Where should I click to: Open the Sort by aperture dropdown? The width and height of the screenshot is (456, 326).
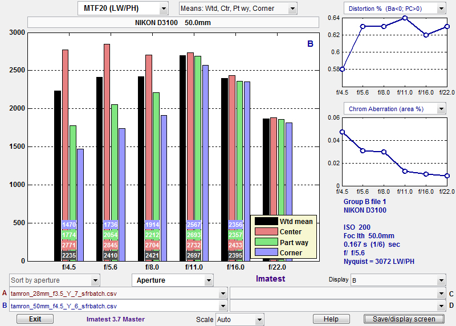(55, 280)
